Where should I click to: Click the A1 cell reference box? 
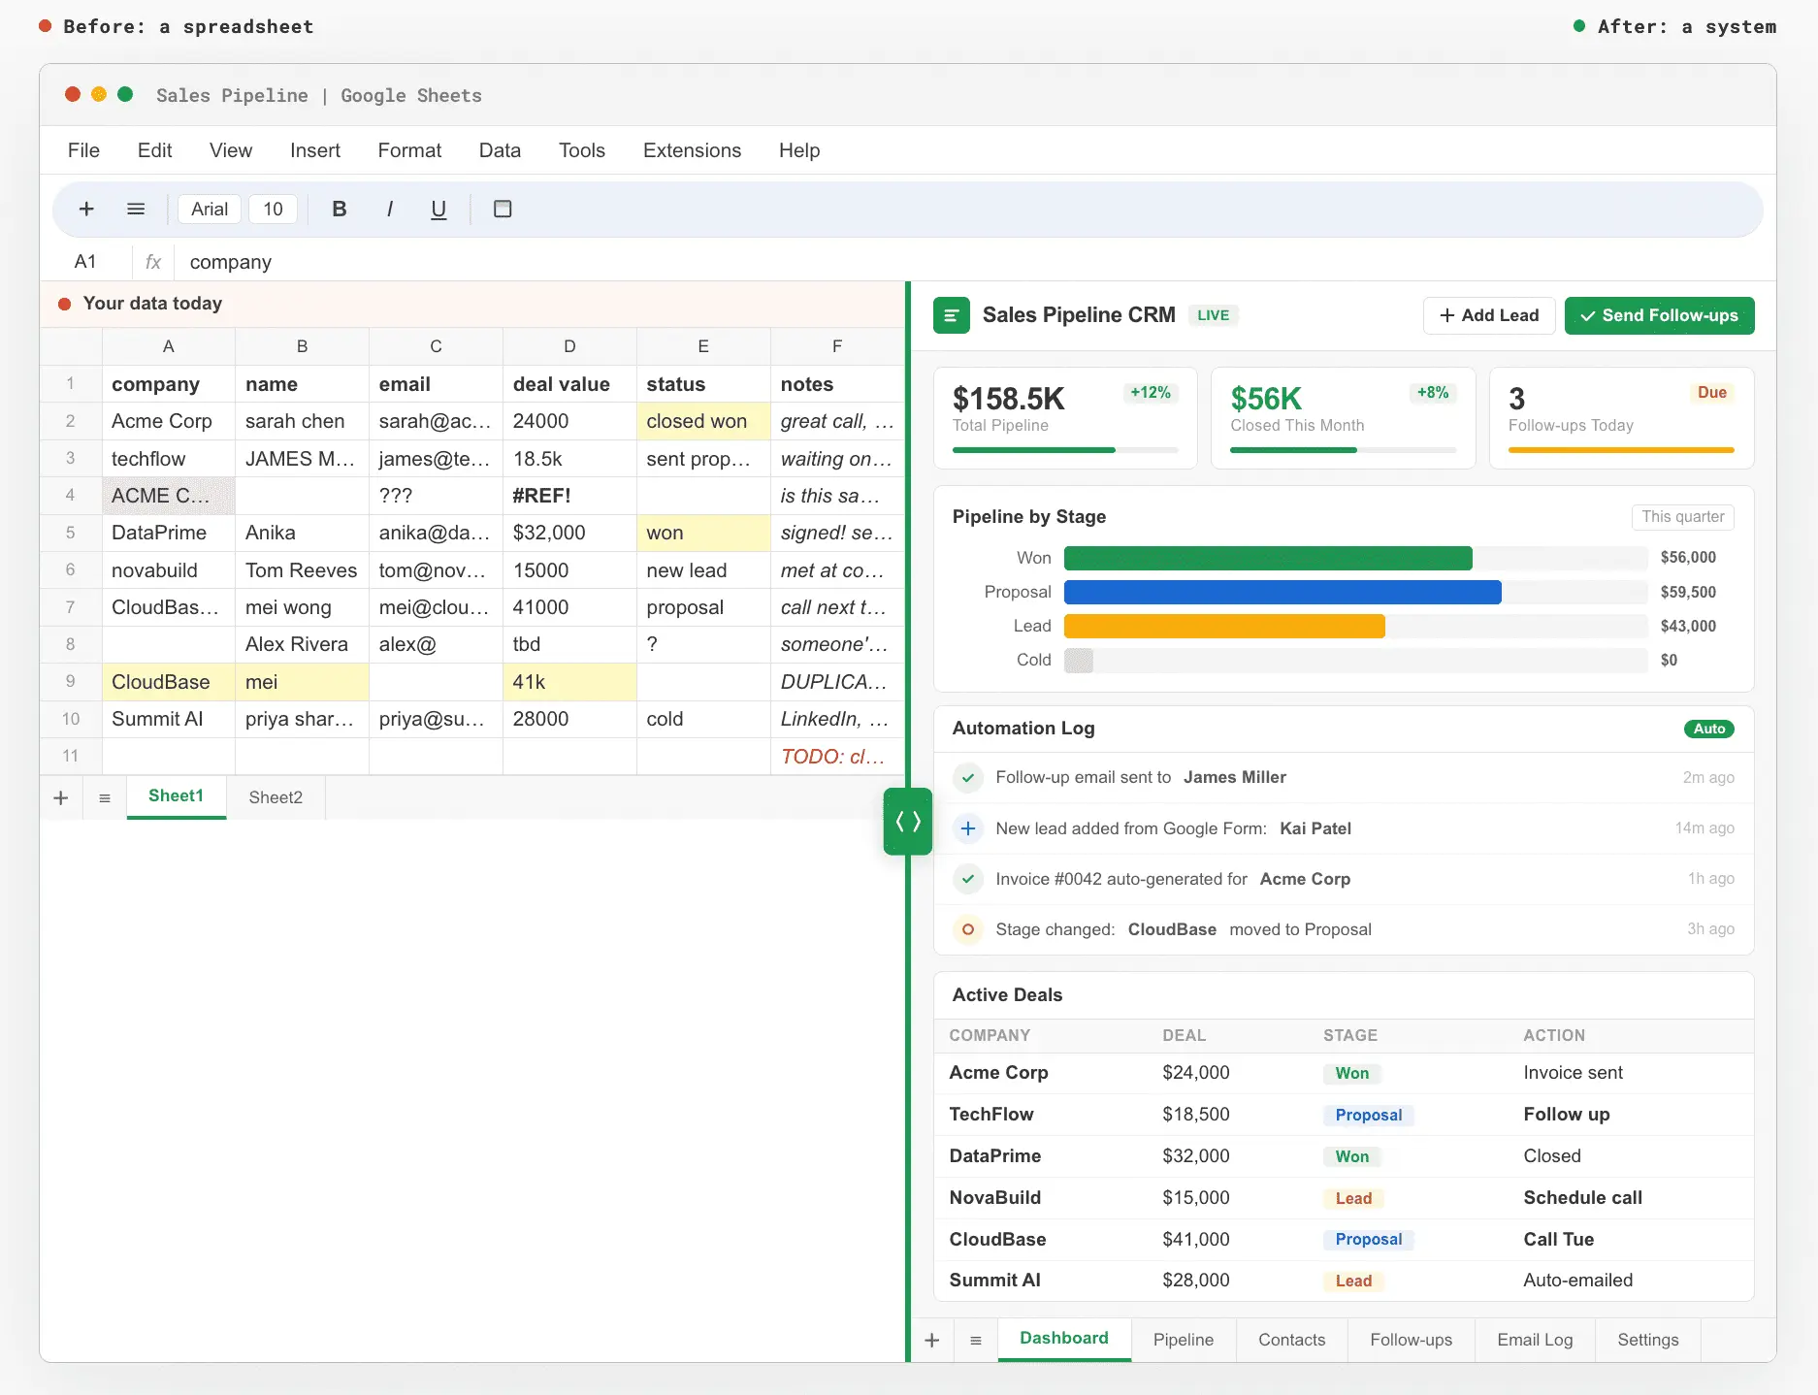tap(85, 262)
